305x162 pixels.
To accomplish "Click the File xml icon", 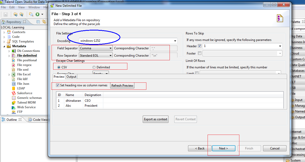I will coord(14,69).
